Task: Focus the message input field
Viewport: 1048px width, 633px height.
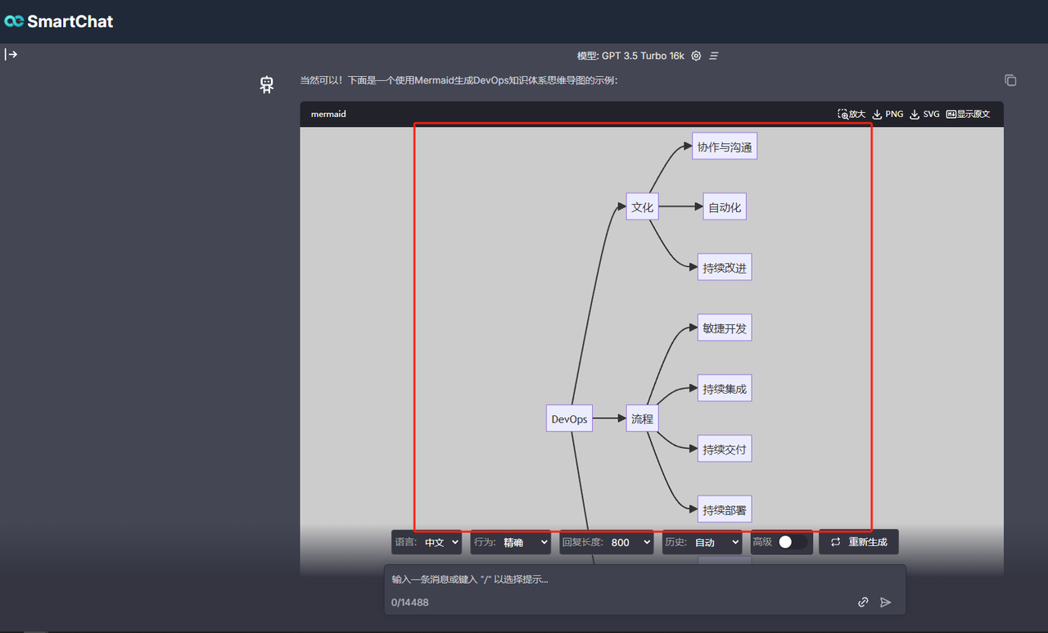Action: 645,580
